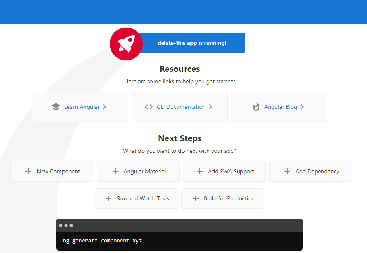Click the plus icon beside Add PWA Support
The image size is (367, 253).
click(200, 171)
